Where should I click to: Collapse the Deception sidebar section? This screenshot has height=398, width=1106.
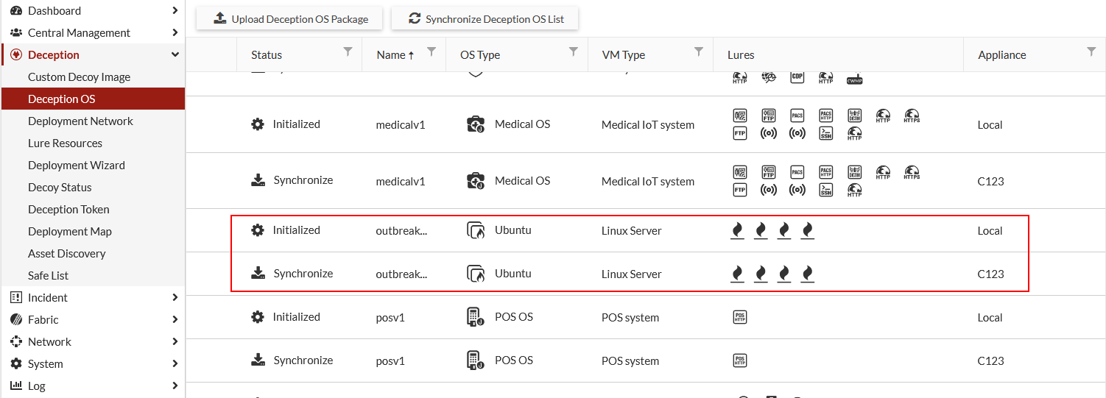[175, 54]
